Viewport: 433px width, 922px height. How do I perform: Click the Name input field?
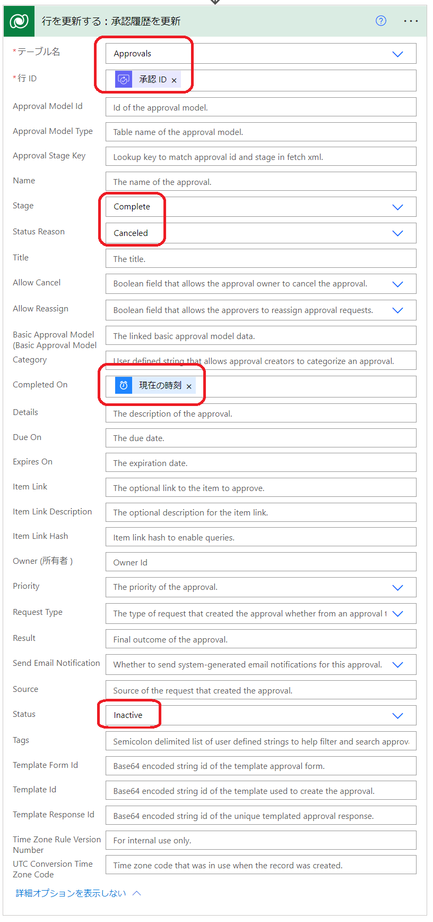pyautogui.click(x=261, y=182)
